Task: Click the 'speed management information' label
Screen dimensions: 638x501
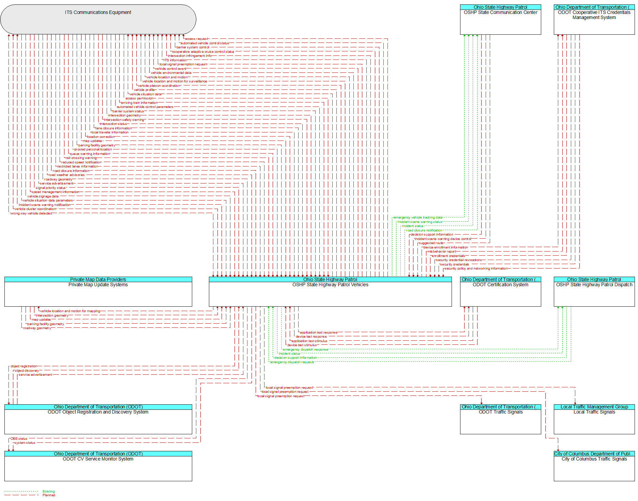Action: 55,192
